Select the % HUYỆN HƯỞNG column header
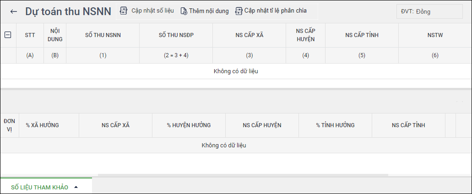The height and width of the screenshot is (194, 472). tap(189, 125)
